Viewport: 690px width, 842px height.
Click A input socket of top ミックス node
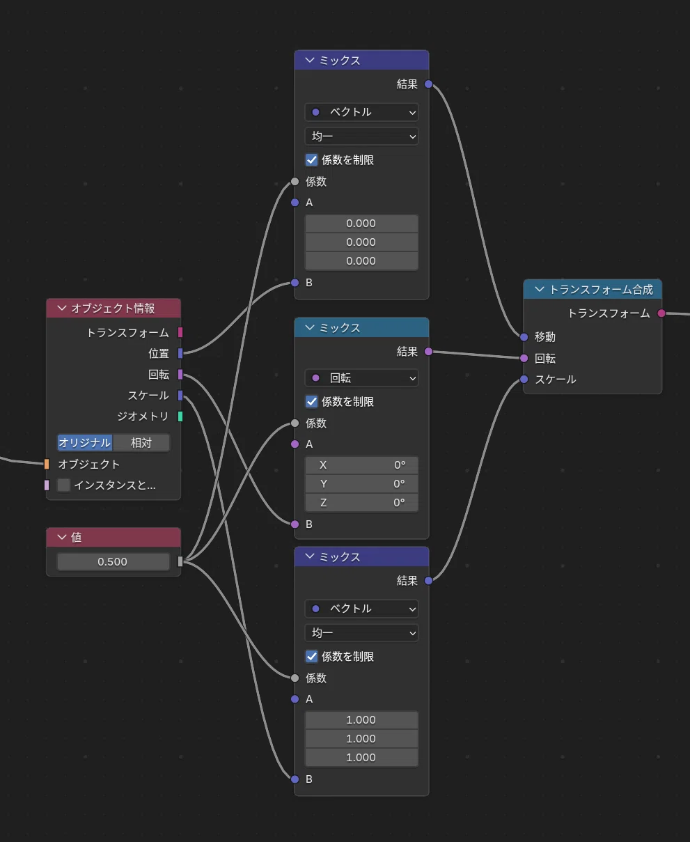tap(295, 203)
